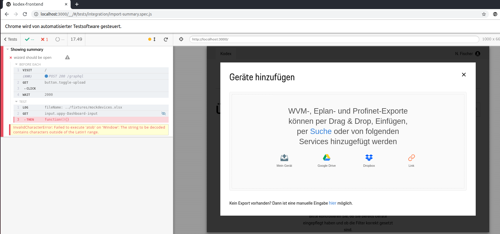
Task: Open the Cypress extension icon in toolbar
Action: [495, 14]
